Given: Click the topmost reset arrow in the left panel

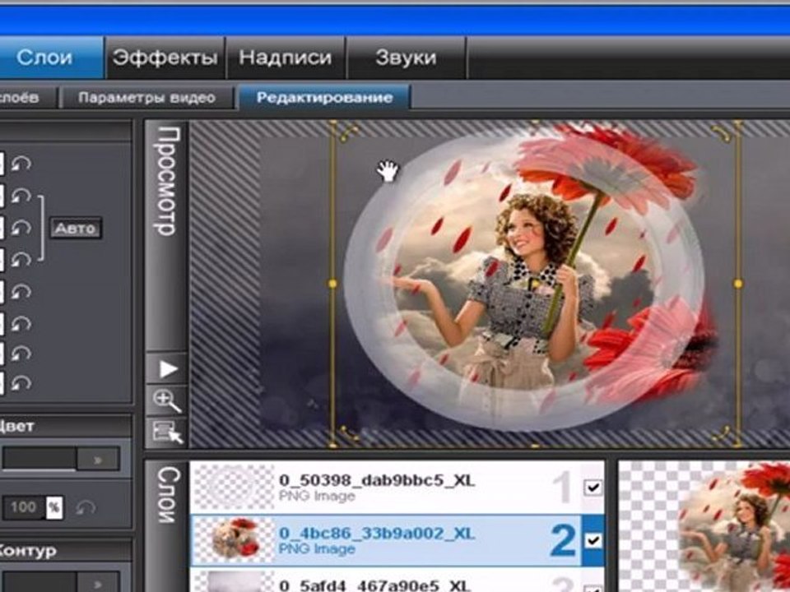Looking at the screenshot, I should click(x=21, y=164).
